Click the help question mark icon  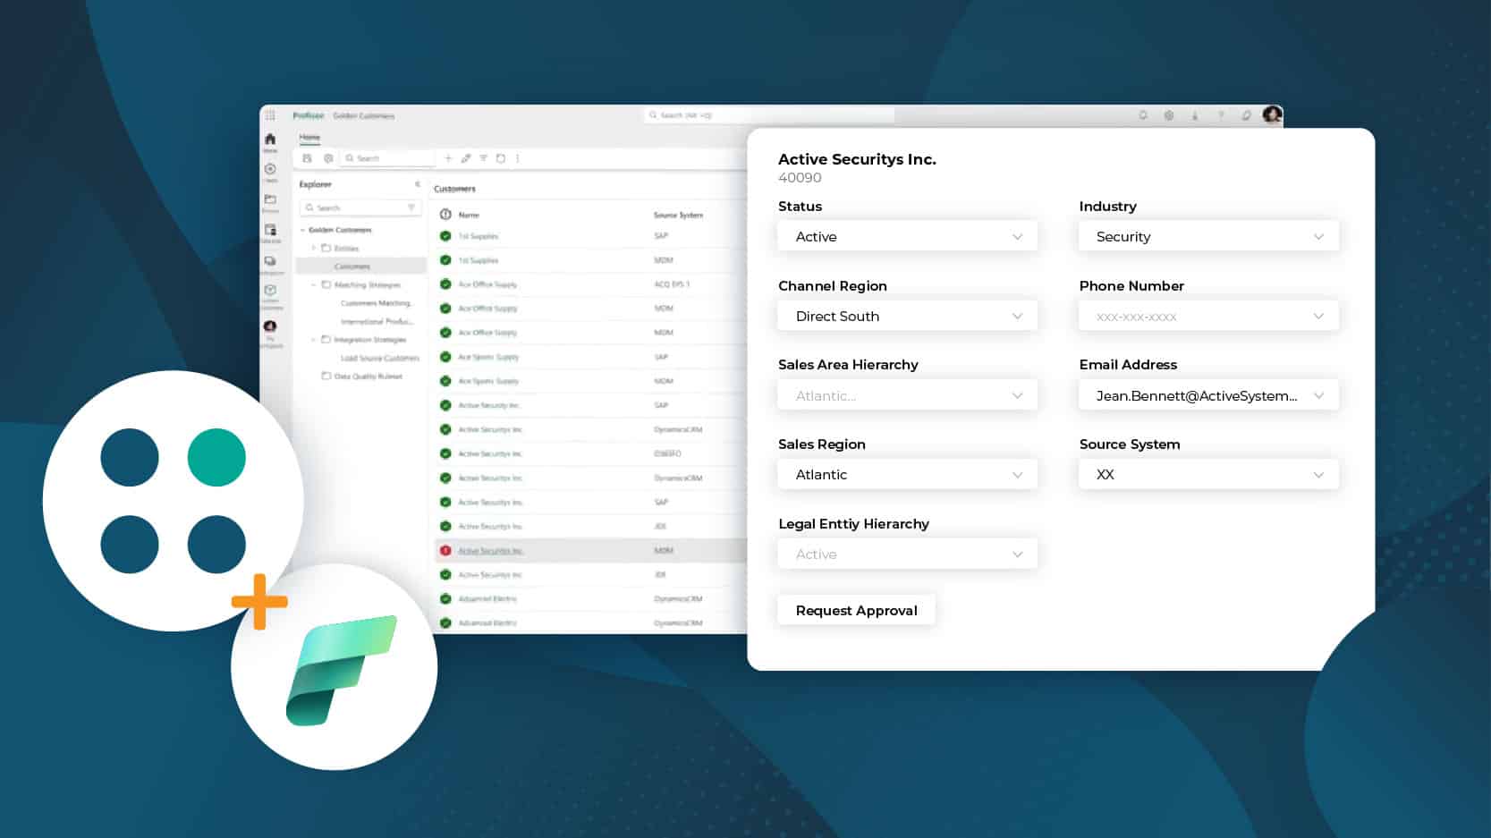(x=1221, y=115)
